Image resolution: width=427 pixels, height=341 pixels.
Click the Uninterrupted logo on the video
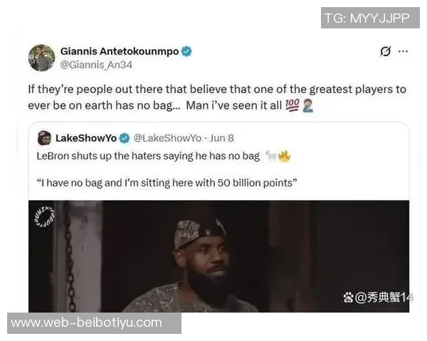(x=44, y=216)
